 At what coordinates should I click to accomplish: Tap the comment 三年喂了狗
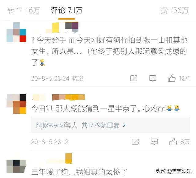pos(79,172)
